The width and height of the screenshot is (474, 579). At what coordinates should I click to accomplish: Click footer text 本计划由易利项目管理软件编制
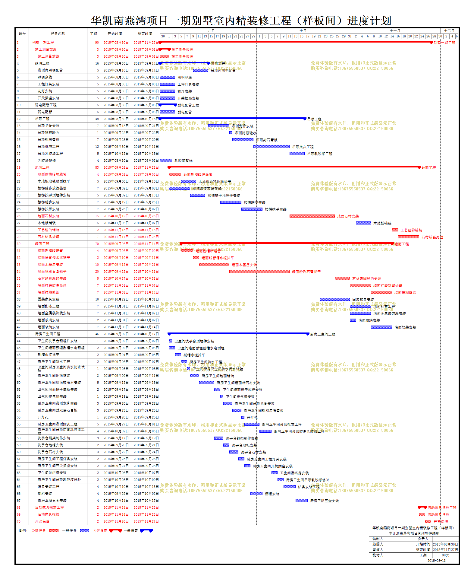click(414, 533)
